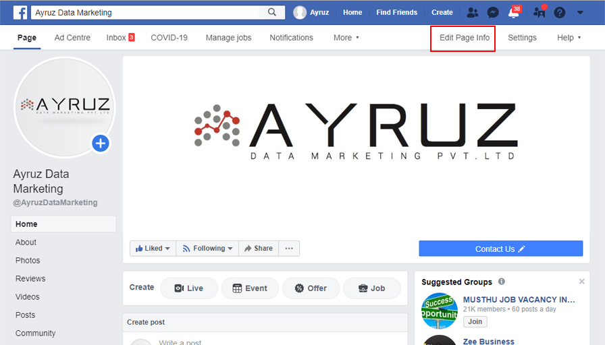Expand the More menu in page bar
The height and width of the screenshot is (345, 605).
tap(346, 38)
